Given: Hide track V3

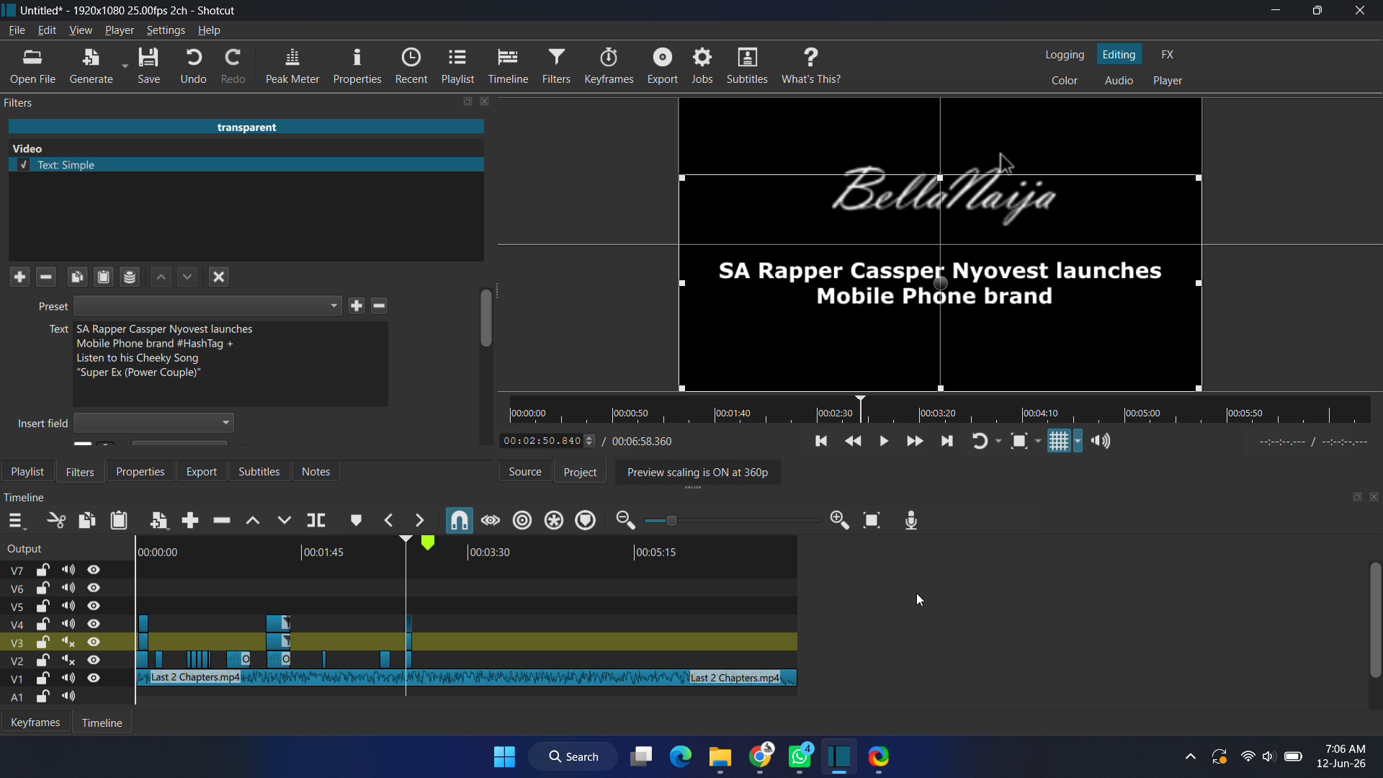Looking at the screenshot, I should pyautogui.click(x=94, y=643).
